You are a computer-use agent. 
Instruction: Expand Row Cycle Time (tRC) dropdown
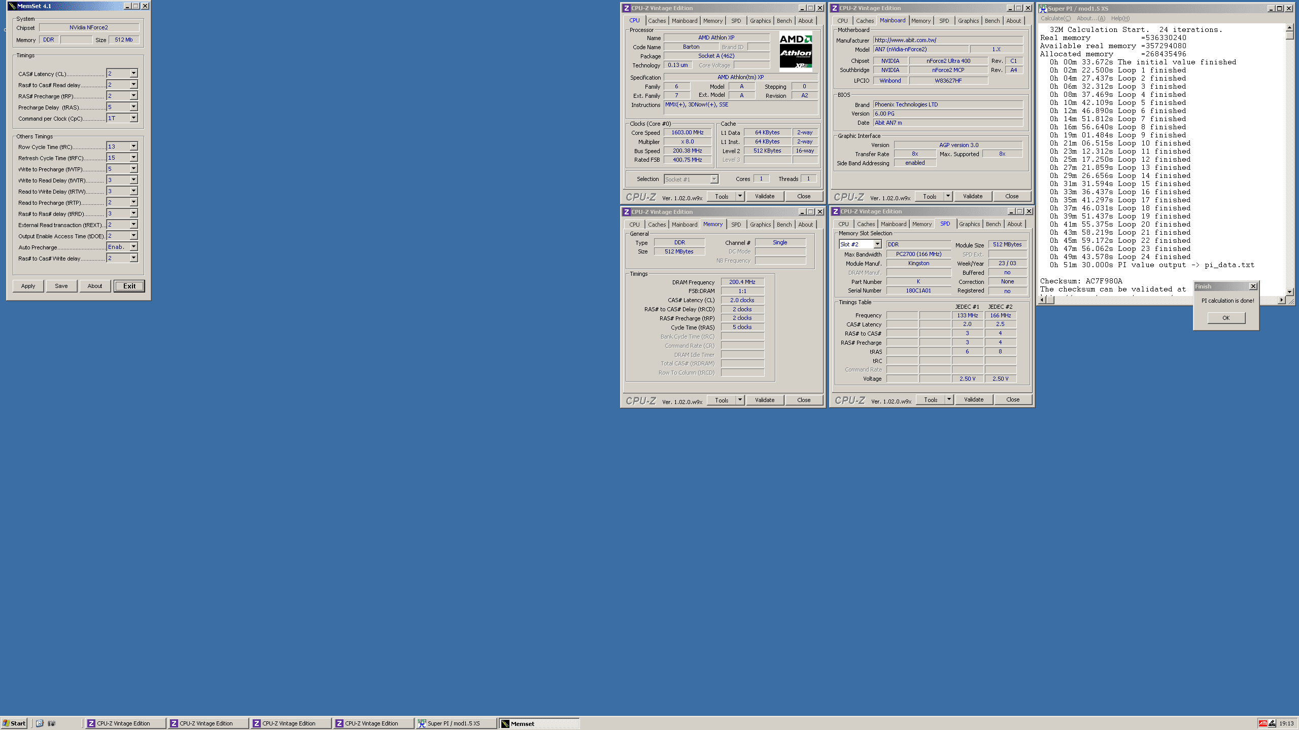133,147
